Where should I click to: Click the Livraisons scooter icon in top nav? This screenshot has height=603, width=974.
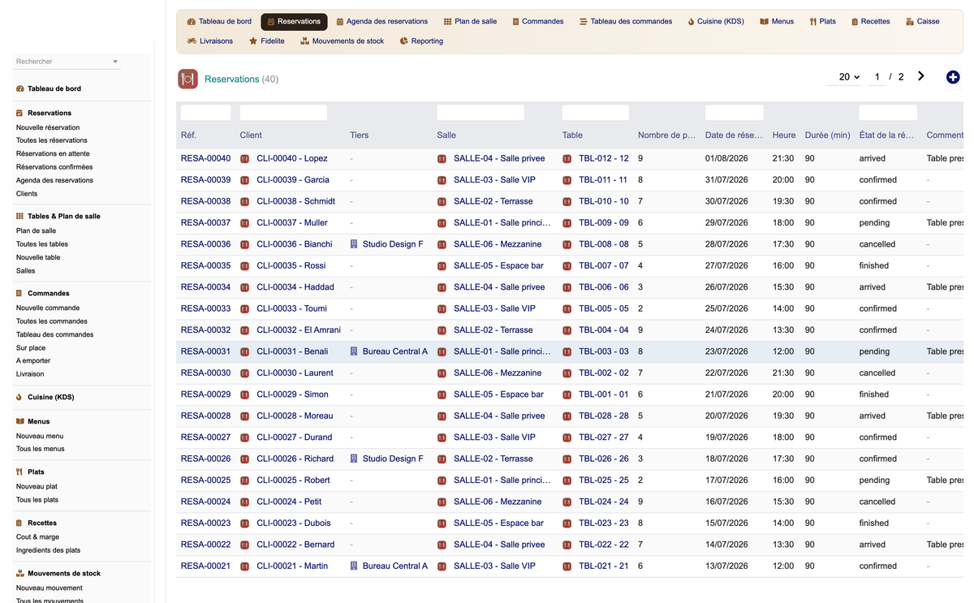click(192, 41)
